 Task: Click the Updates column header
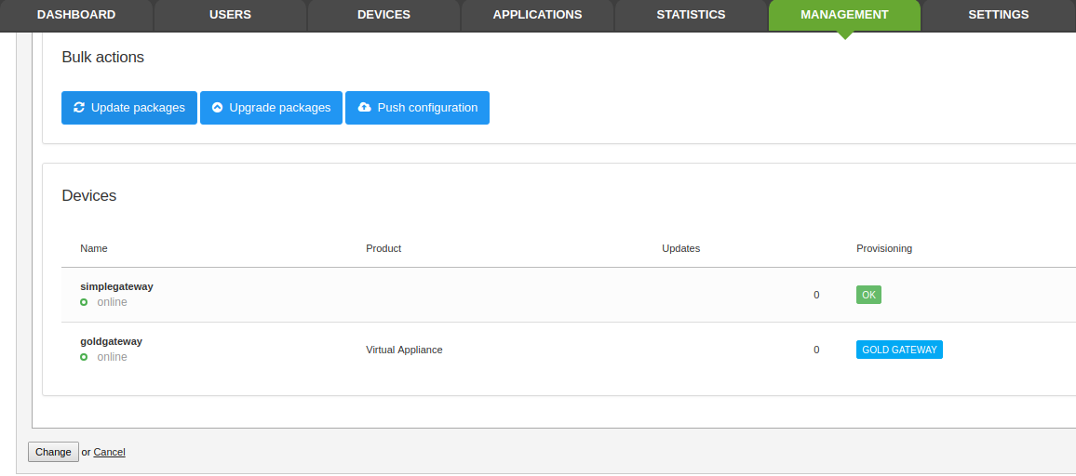pos(680,248)
